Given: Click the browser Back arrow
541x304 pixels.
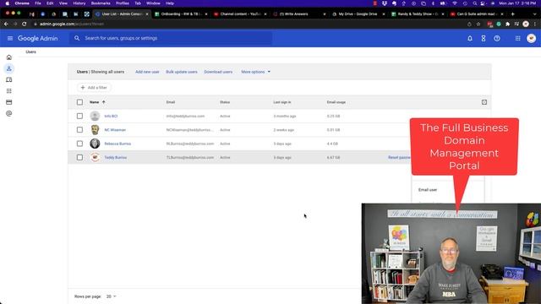Looking at the screenshot, I should click(x=6, y=24).
